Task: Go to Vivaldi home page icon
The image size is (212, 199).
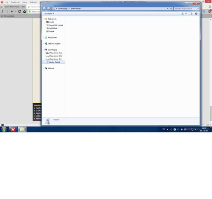Action: [25, 11]
